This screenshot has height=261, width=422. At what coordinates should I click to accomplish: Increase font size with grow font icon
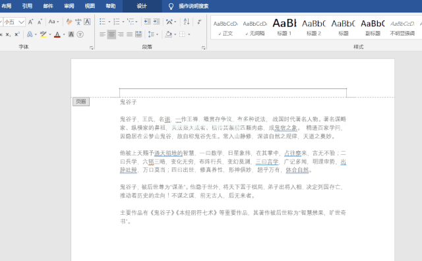coord(31,22)
